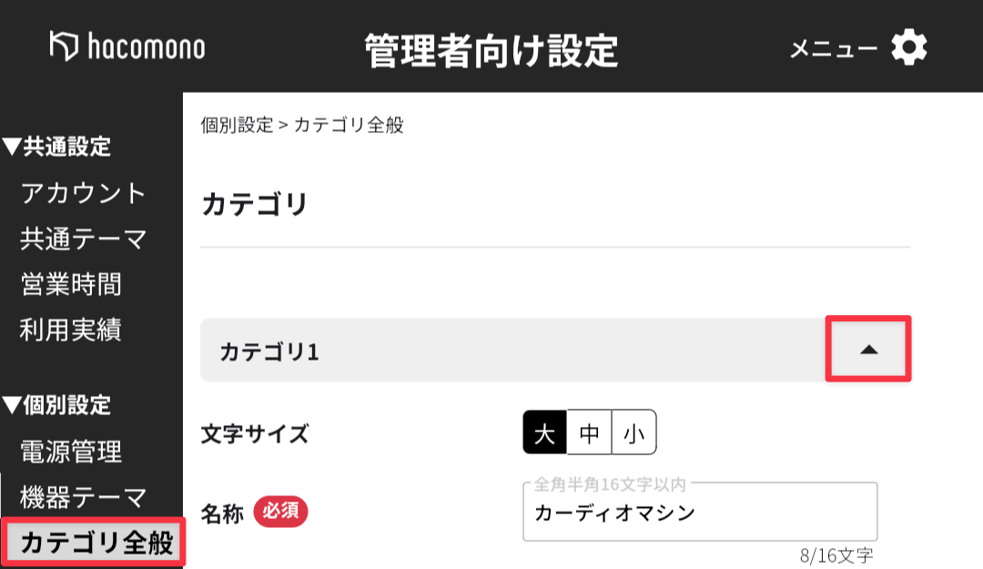
Task: Collapse the 個別設定 sidebar section
Action: (56, 404)
